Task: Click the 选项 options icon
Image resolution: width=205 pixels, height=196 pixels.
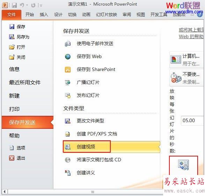Action: click(x=12, y=148)
